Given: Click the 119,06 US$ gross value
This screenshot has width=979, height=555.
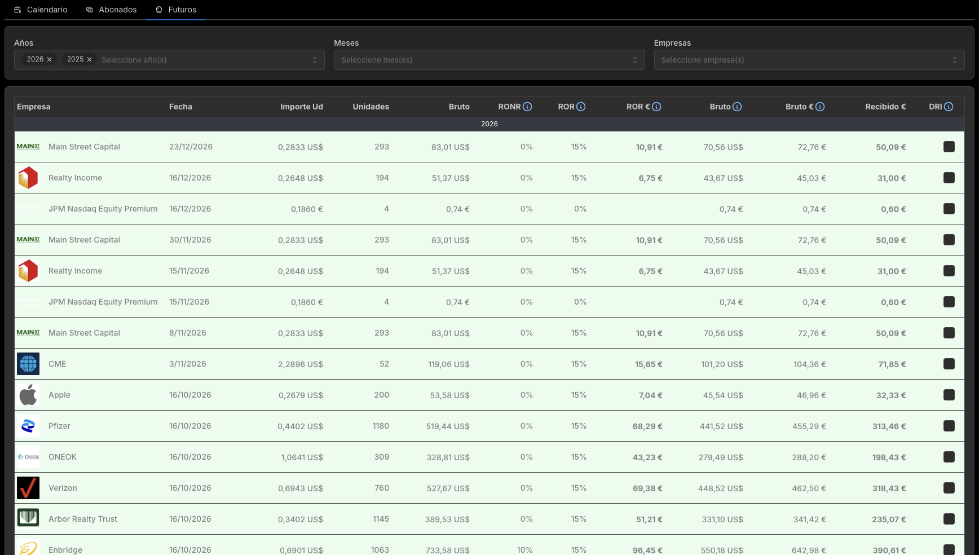Looking at the screenshot, I should (449, 364).
